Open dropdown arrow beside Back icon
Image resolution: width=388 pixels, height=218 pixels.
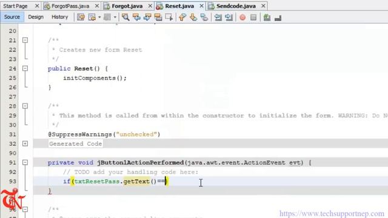coord(99,17)
